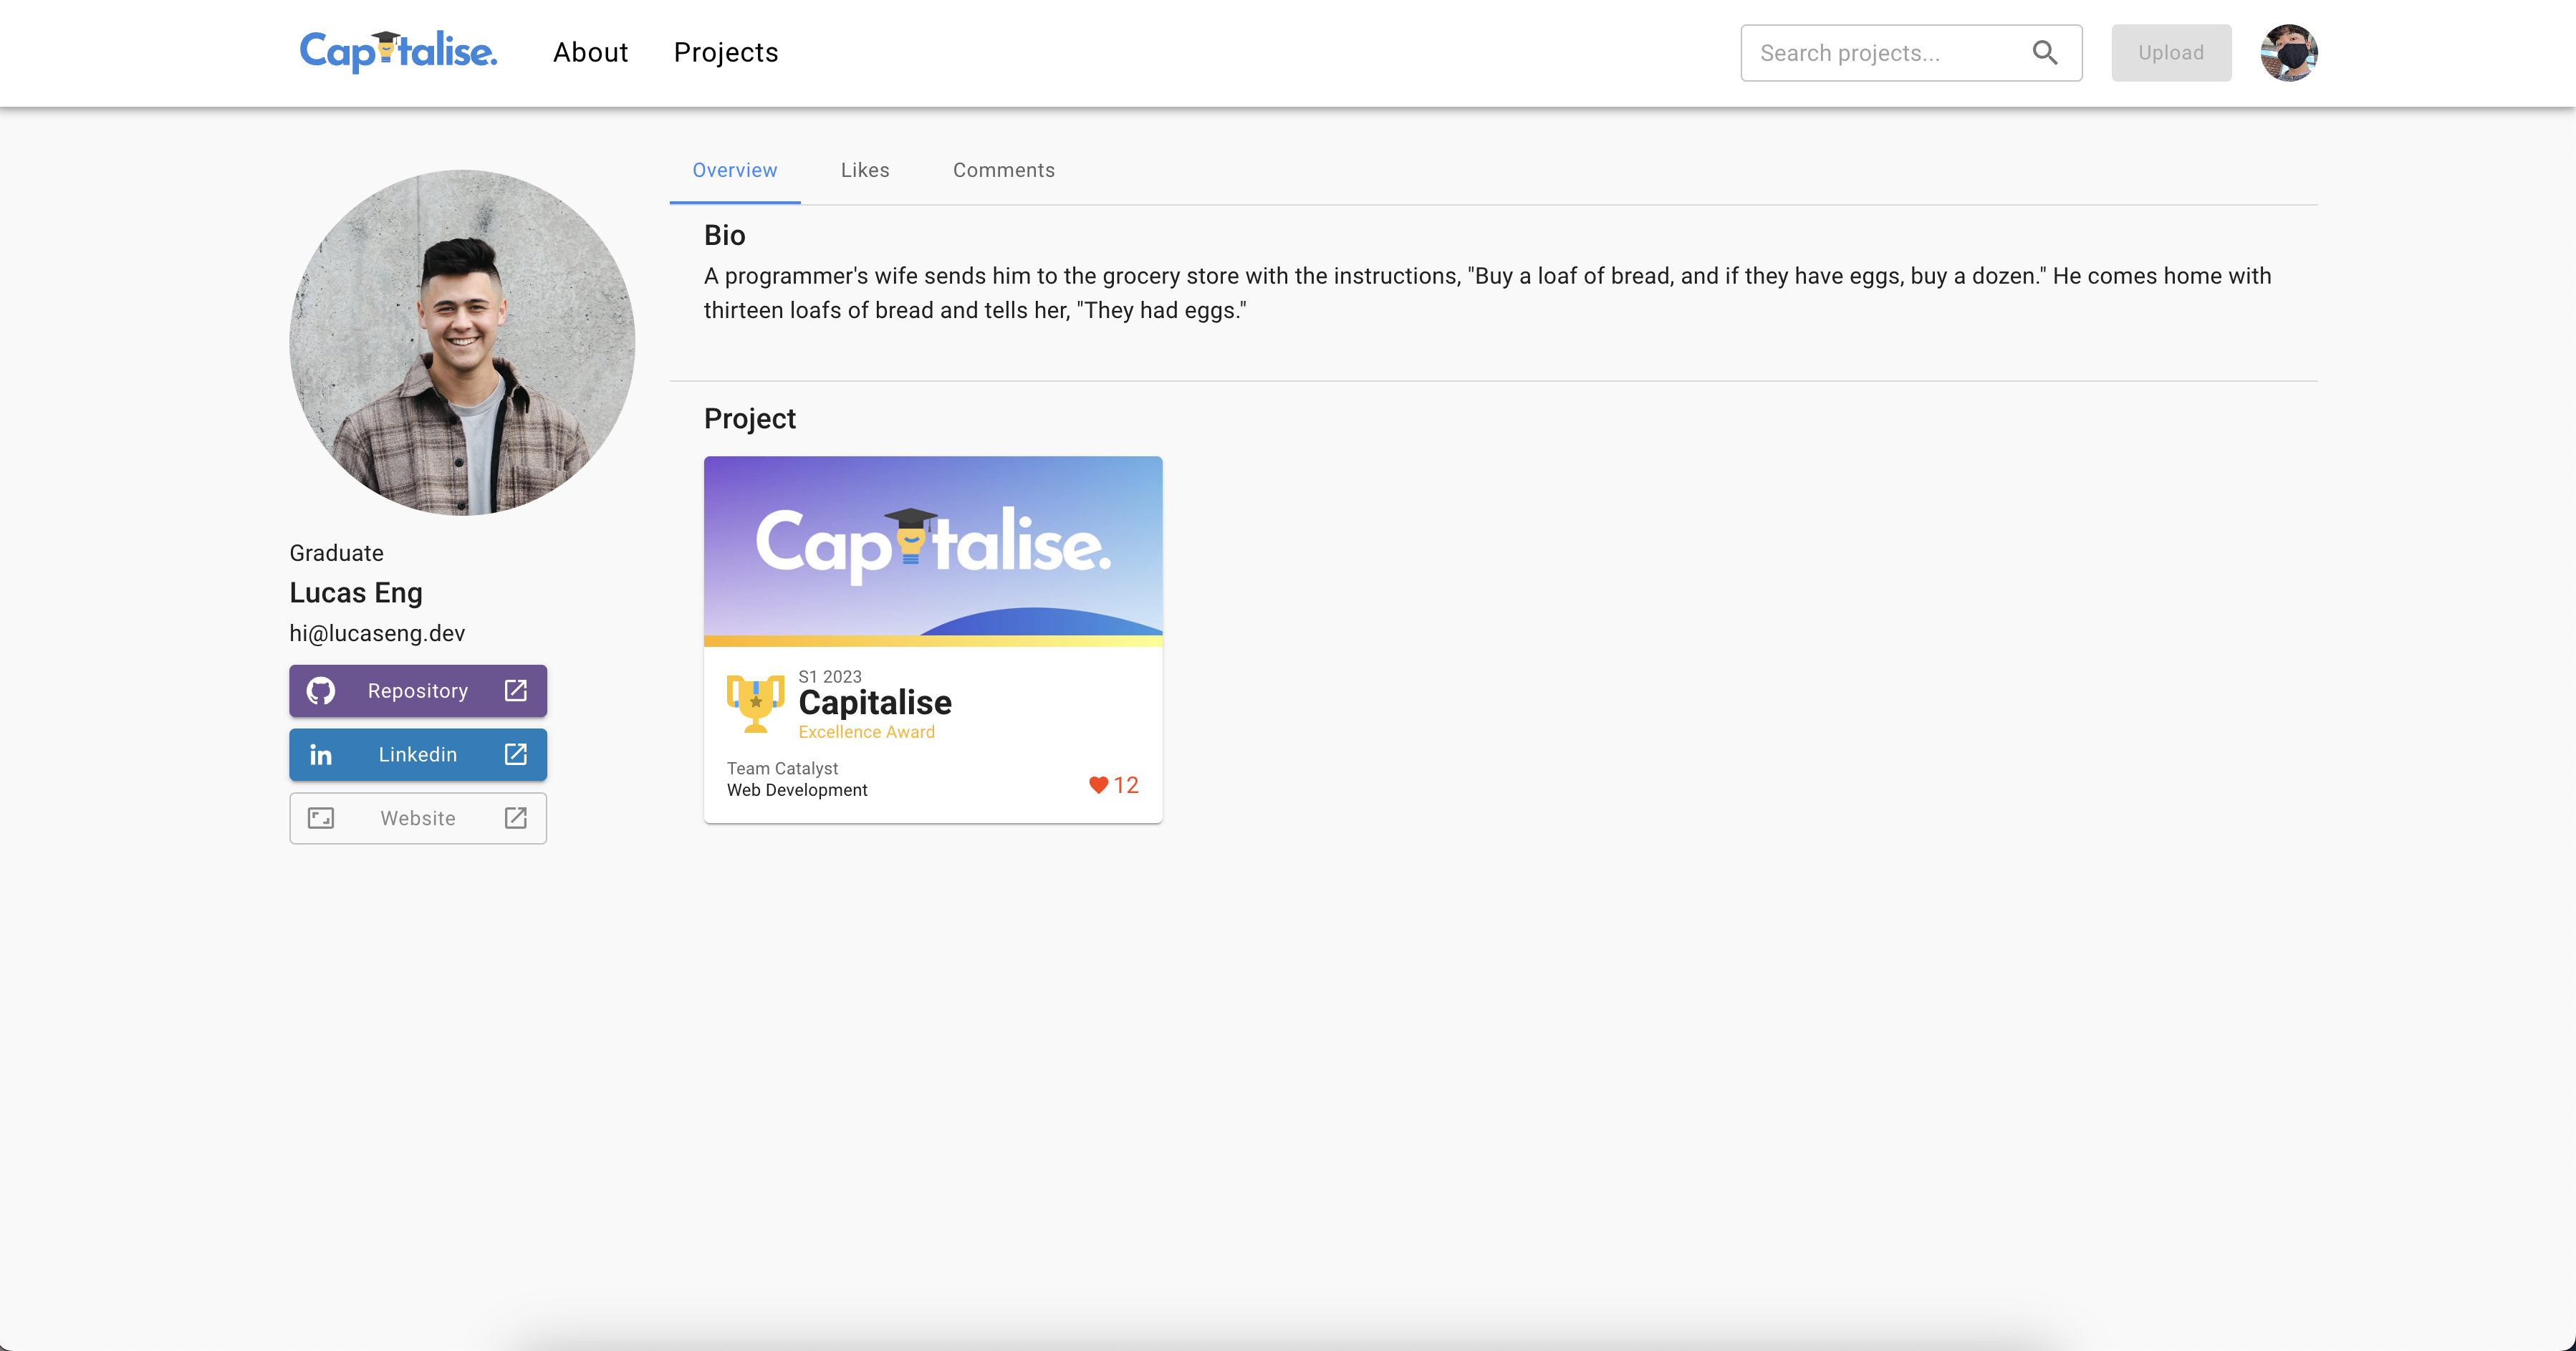This screenshot has width=2576, height=1351.
Task: Click the external link icon beside Website
Action: [515, 818]
